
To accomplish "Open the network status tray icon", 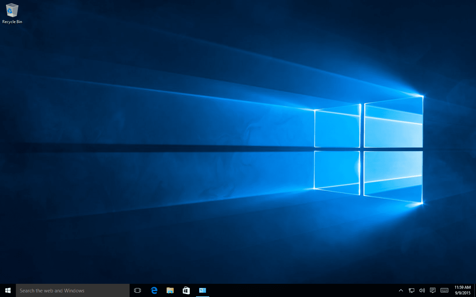I will click(x=411, y=290).
